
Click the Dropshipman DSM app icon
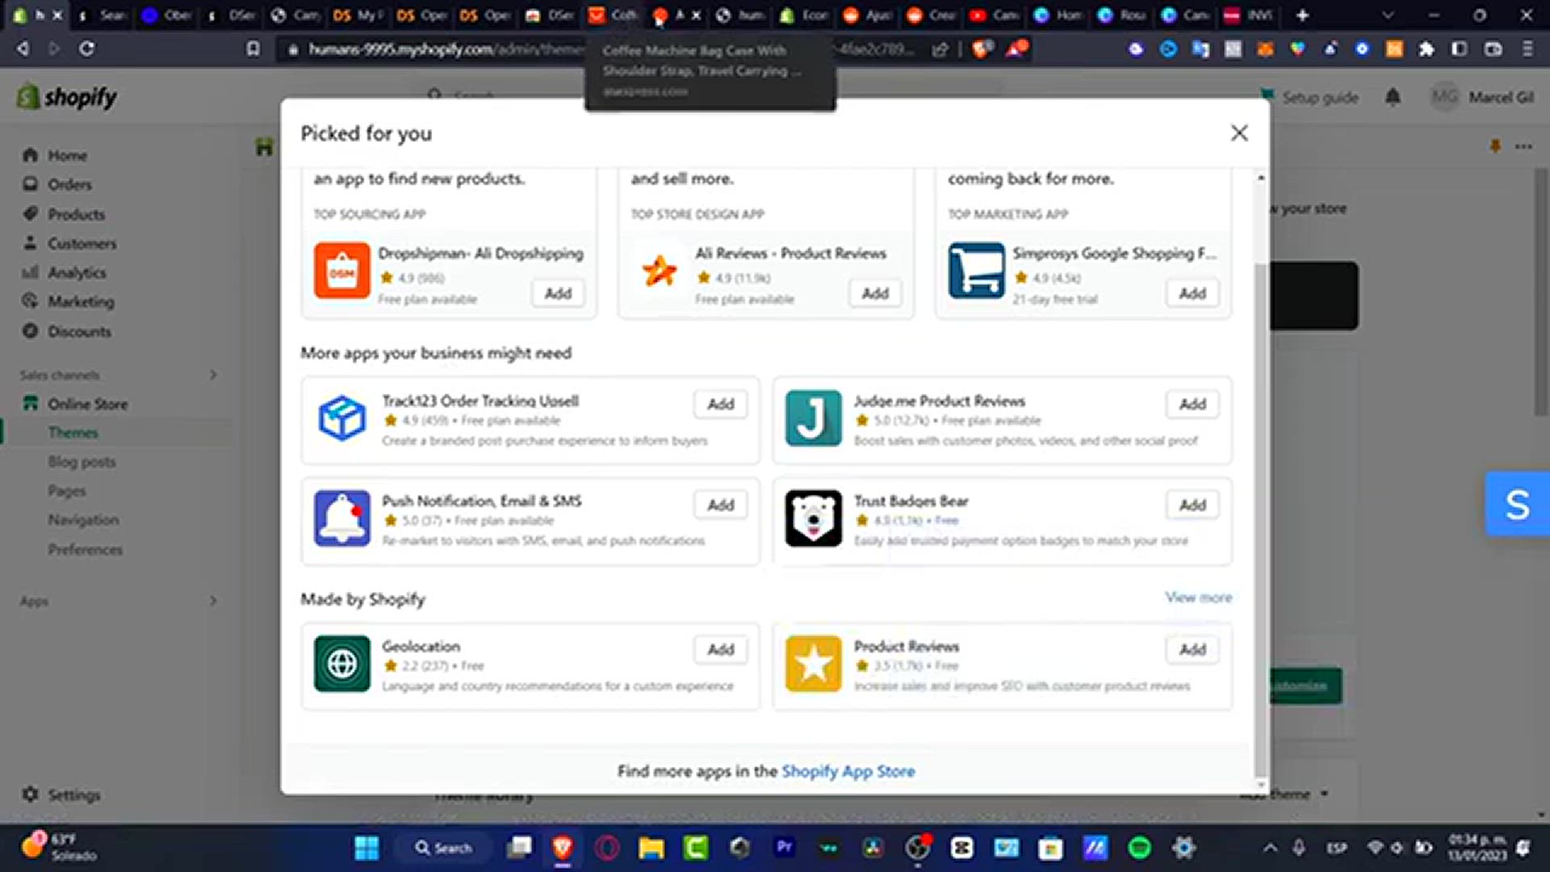(x=342, y=270)
